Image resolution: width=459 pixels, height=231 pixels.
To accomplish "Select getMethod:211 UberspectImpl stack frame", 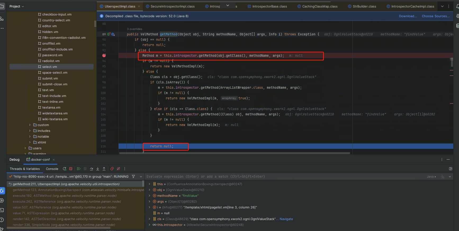I will (x=75, y=184).
